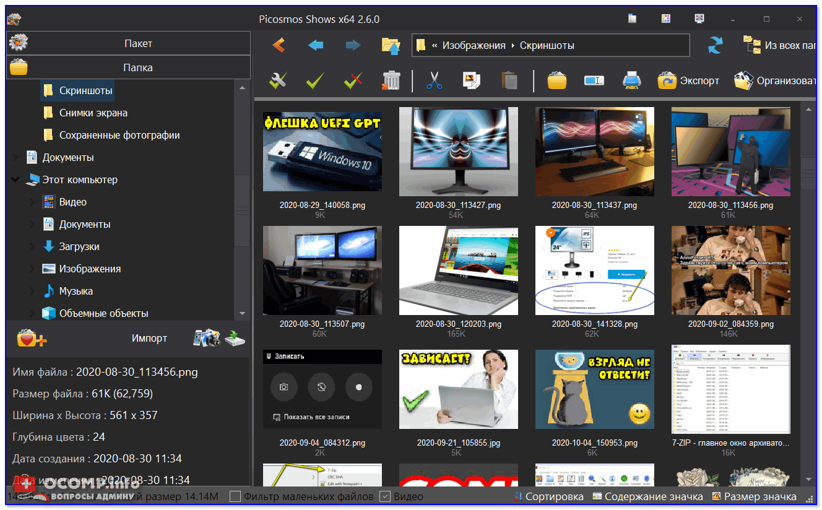The width and height of the screenshot is (822, 510).
Task: Click the folder tree vertical scrollbar
Action: click(242, 210)
